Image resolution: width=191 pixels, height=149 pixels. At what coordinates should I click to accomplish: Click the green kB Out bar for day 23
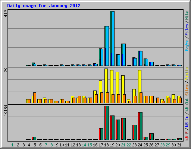[135, 132]
